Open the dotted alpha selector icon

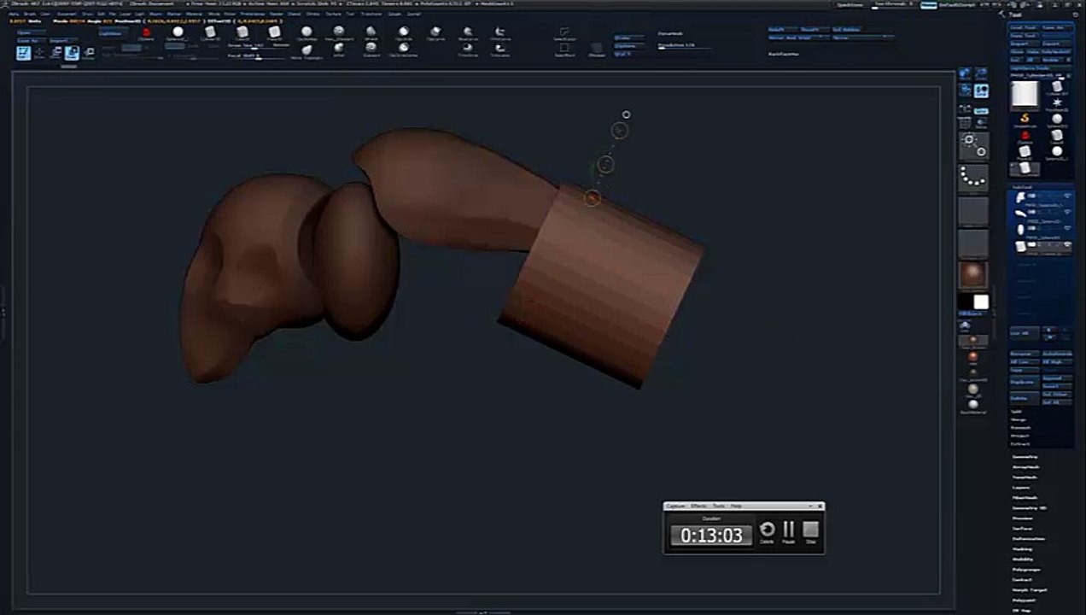973,179
